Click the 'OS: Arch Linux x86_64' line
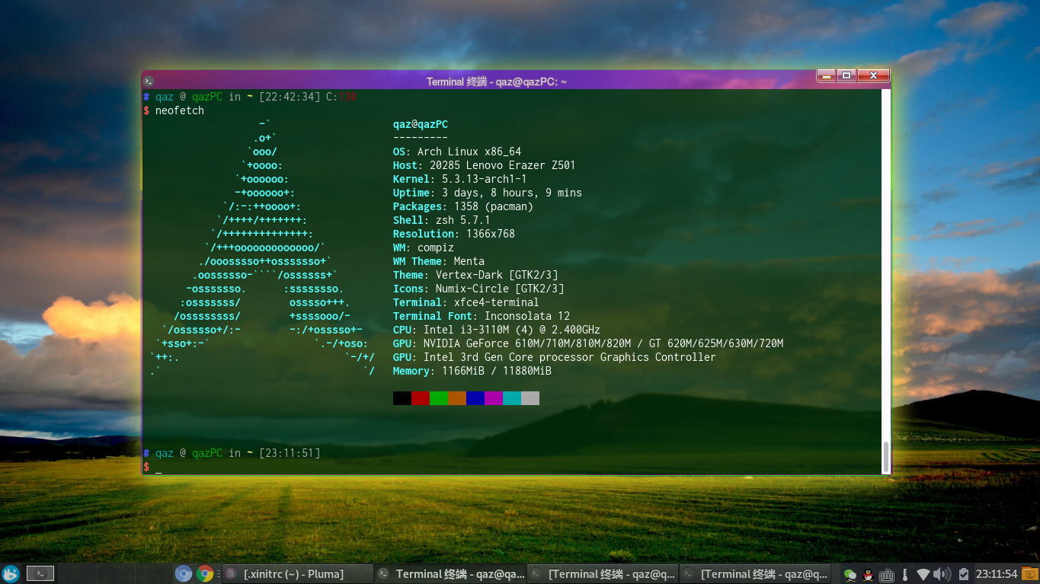Screen dimensions: 1040x584 457,152
